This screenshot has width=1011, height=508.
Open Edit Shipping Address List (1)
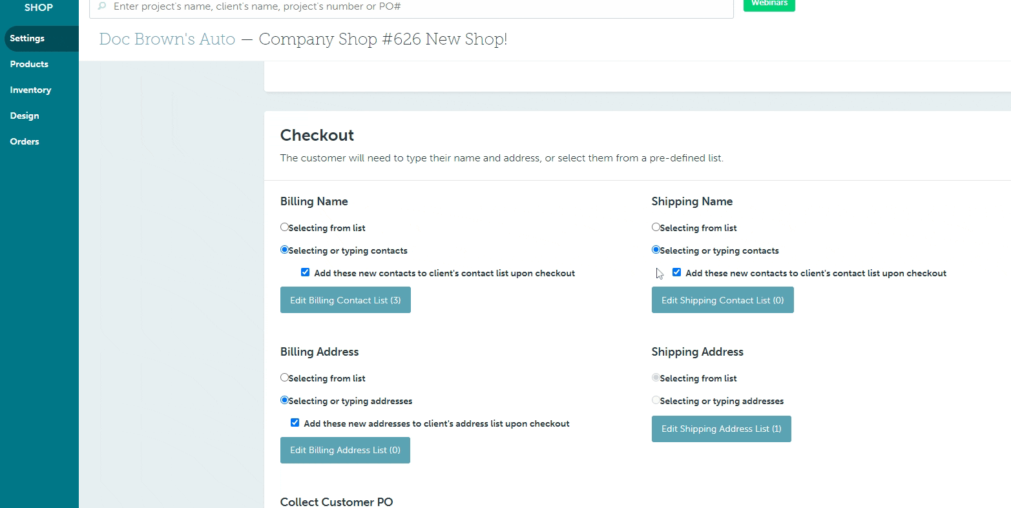click(x=721, y=429)
